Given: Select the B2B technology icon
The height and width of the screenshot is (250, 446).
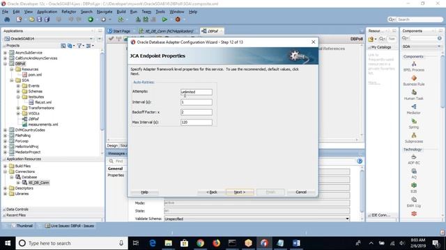Looking at the screenshot, I should point(414,185).
